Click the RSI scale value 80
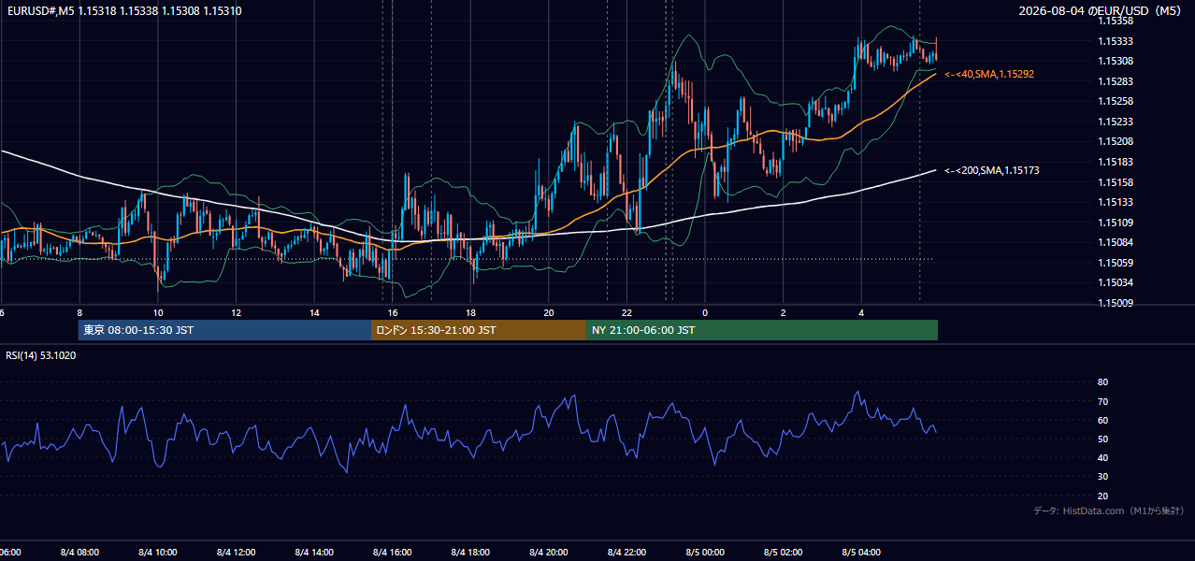 point(1102,382)
